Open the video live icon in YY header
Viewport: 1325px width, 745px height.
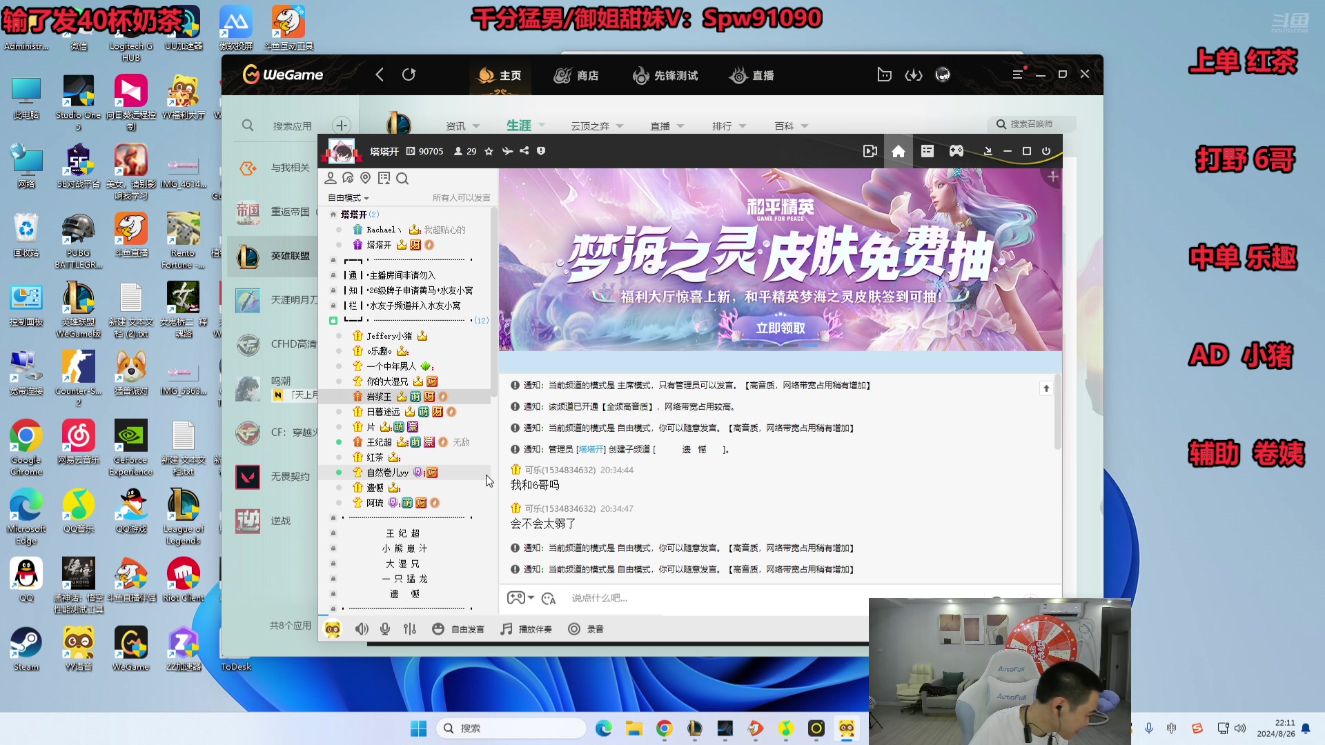coord(870,151)
